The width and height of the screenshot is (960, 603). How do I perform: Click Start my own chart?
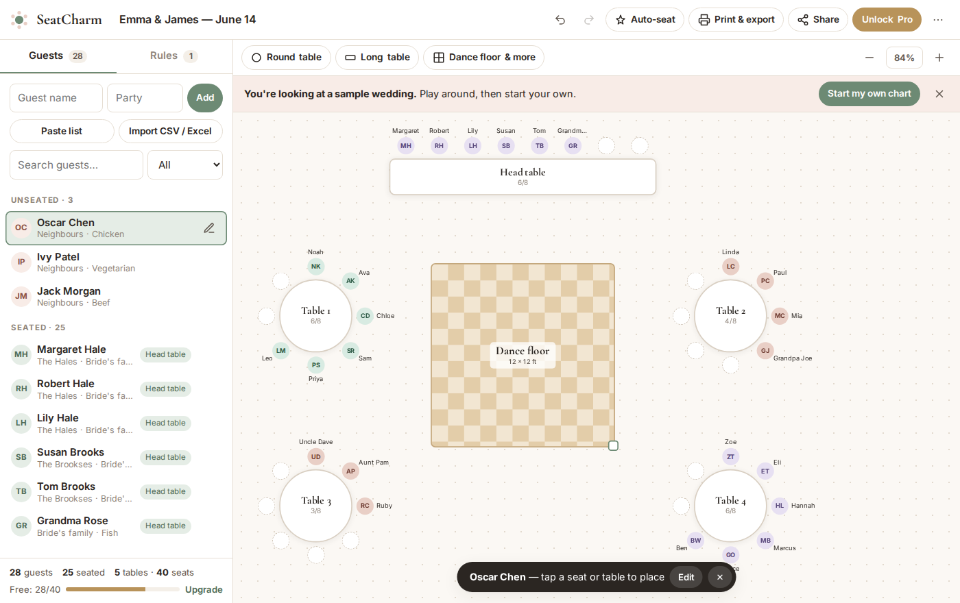[x=869, y=94]
